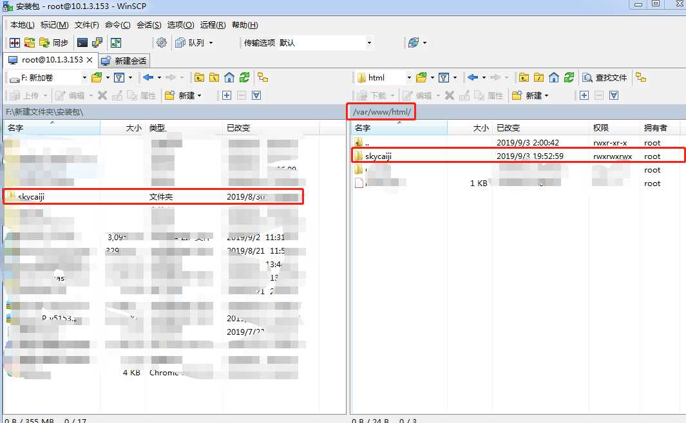Click the 查找文件 find files button
Image resolution: width=686 pixels, height=423 pixels.
(605, 78)
